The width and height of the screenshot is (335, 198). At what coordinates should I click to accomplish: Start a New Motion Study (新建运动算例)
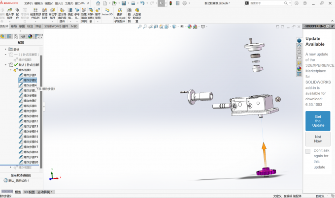click(x=84, y=15)
